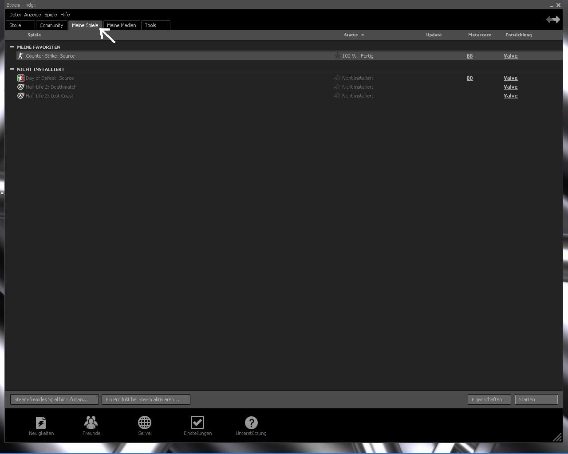
Task: Select Half-Life 2: Deathmatch in game list
Action: (51, 87)
